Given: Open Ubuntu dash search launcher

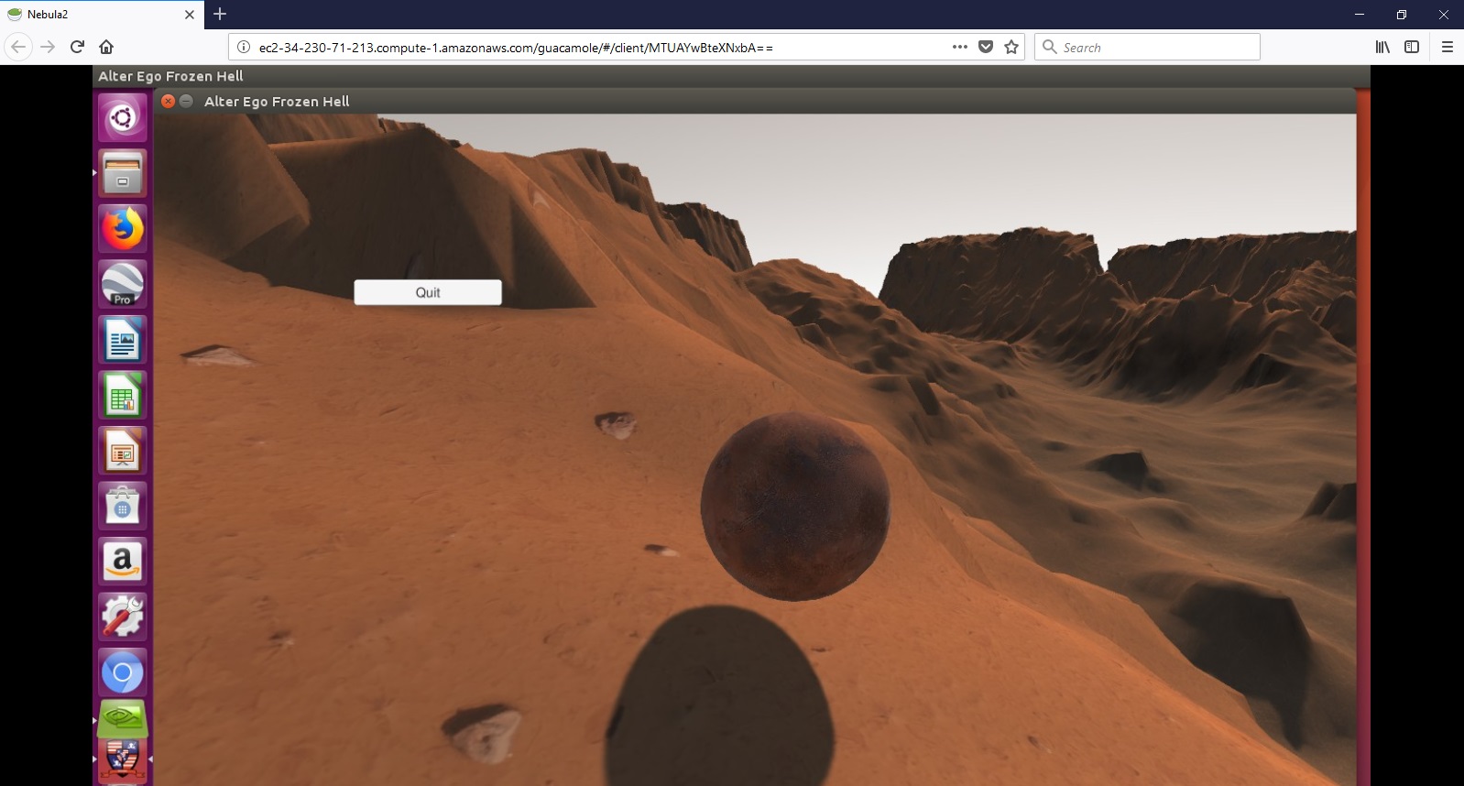Looking at the screenshot, I should pos(123,117).
